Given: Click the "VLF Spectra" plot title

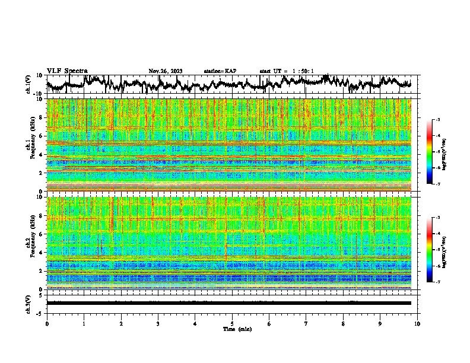Looking at the screenshot, I should click(x=67, y=71).
